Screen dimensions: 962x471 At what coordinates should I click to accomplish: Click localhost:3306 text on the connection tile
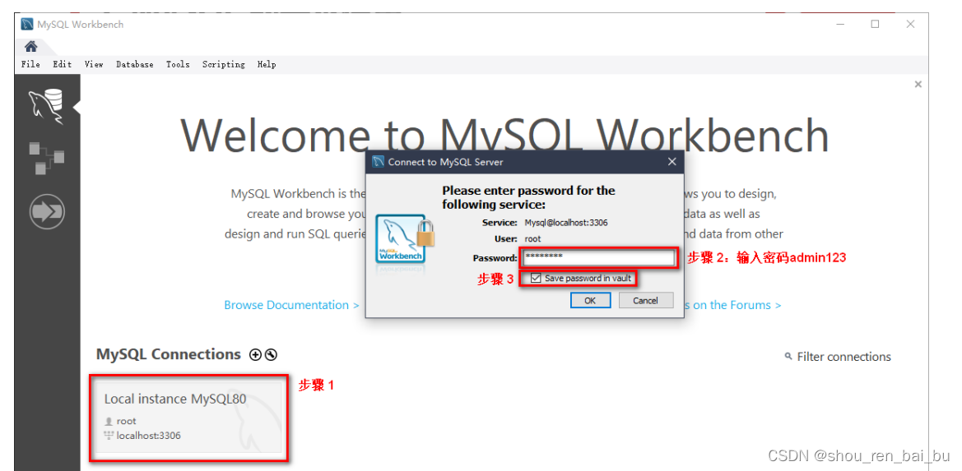click(148, 436)
